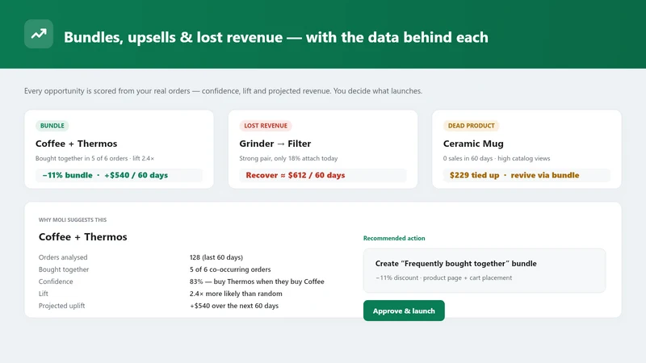Click the 0 sales in 60 days text

(497, 158)
